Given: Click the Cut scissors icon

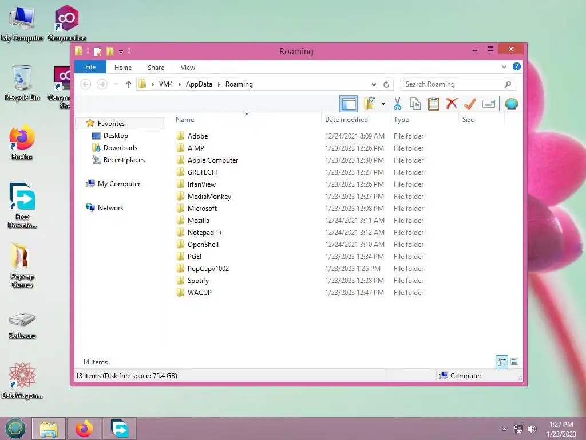Looking at the screenshot, I should tap(397, 104).
